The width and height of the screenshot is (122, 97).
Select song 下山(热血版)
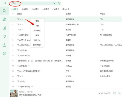tap(66, 66)
